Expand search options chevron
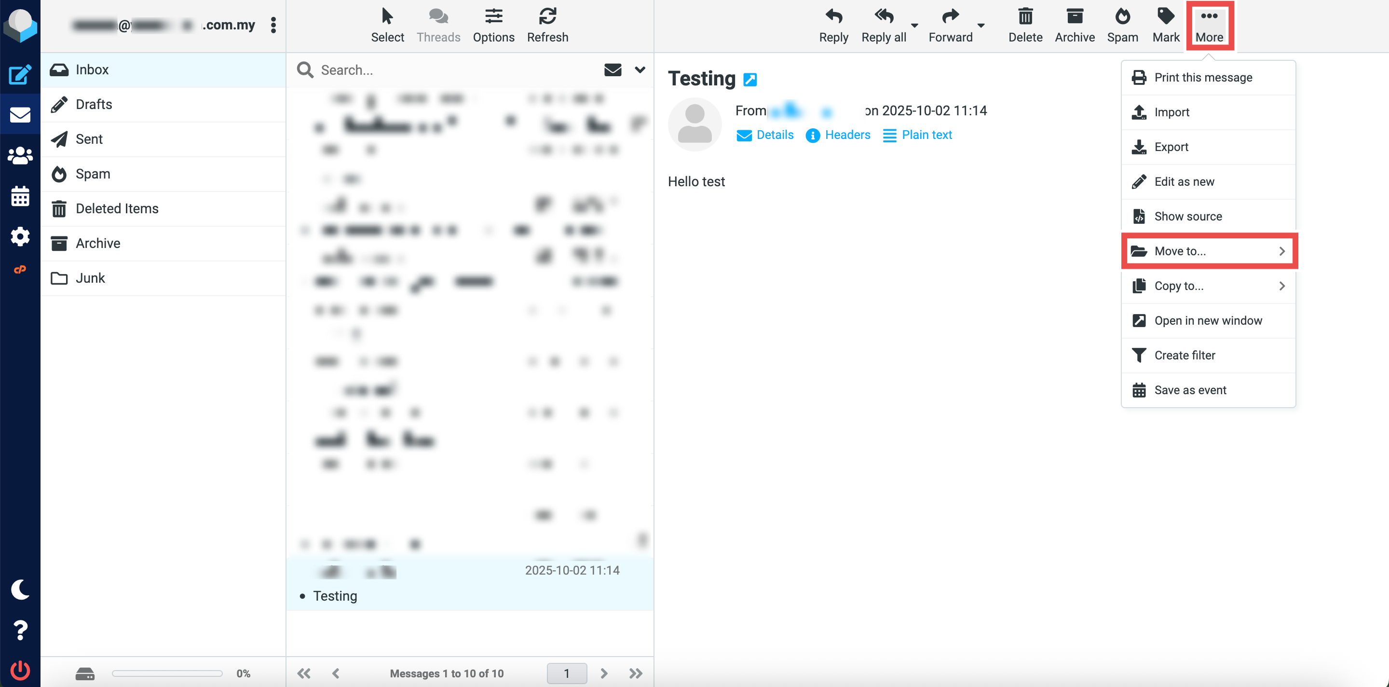Viewport: 1389px width, 687px height. pyautogui.click(x=640, y=69)
